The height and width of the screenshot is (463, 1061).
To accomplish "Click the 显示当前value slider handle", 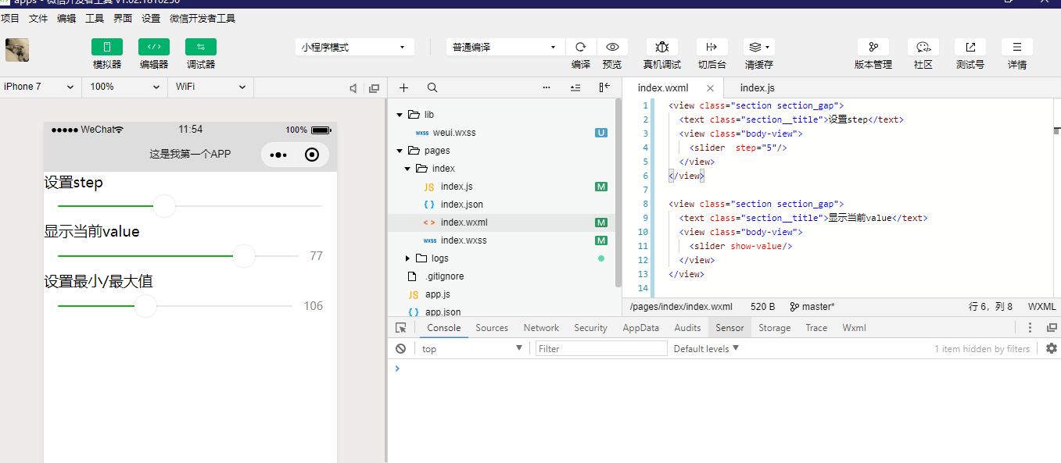I will [244, 256].
